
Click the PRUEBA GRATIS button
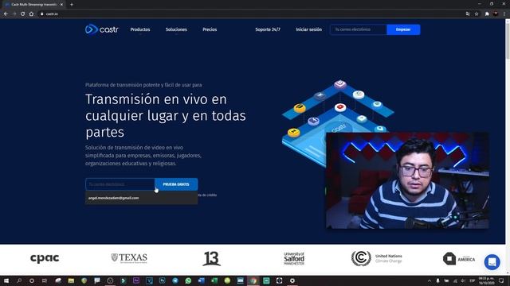[176, 184]
